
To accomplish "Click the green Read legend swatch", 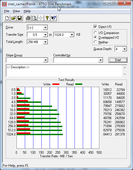I will click(79, 84).
